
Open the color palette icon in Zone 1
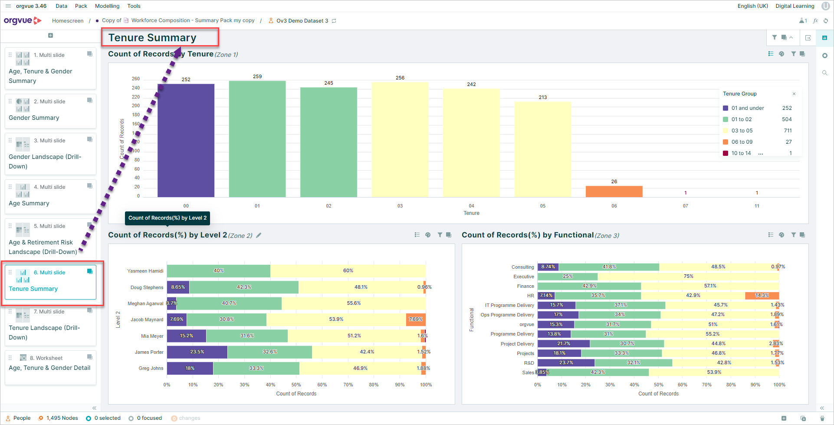[x=781, y=54]
